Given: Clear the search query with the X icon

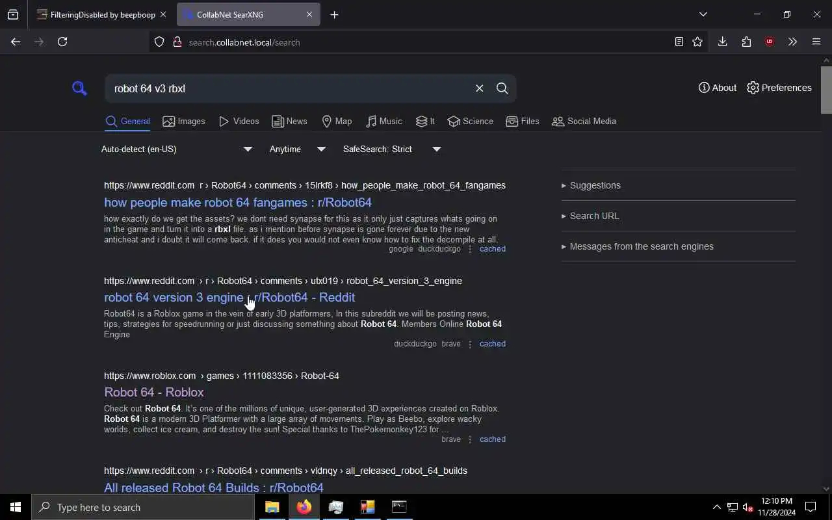Looking at the screenshot, I should pyautogui.click(x=479, y=88).
